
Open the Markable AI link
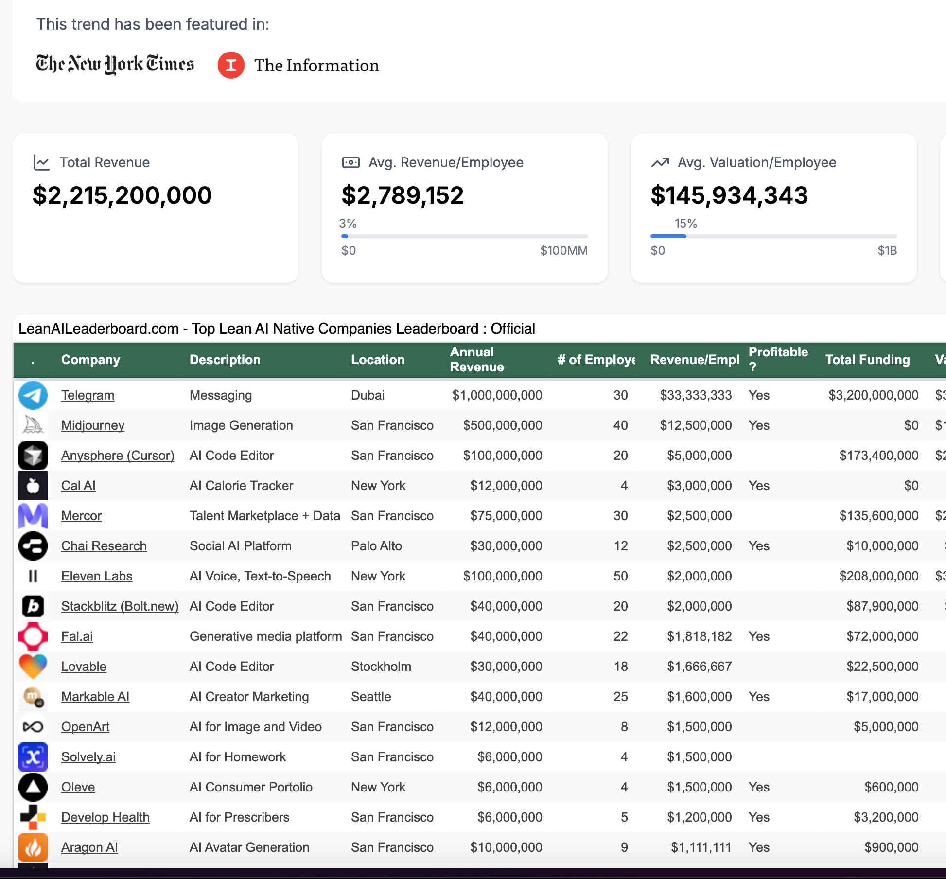(95, 697)
